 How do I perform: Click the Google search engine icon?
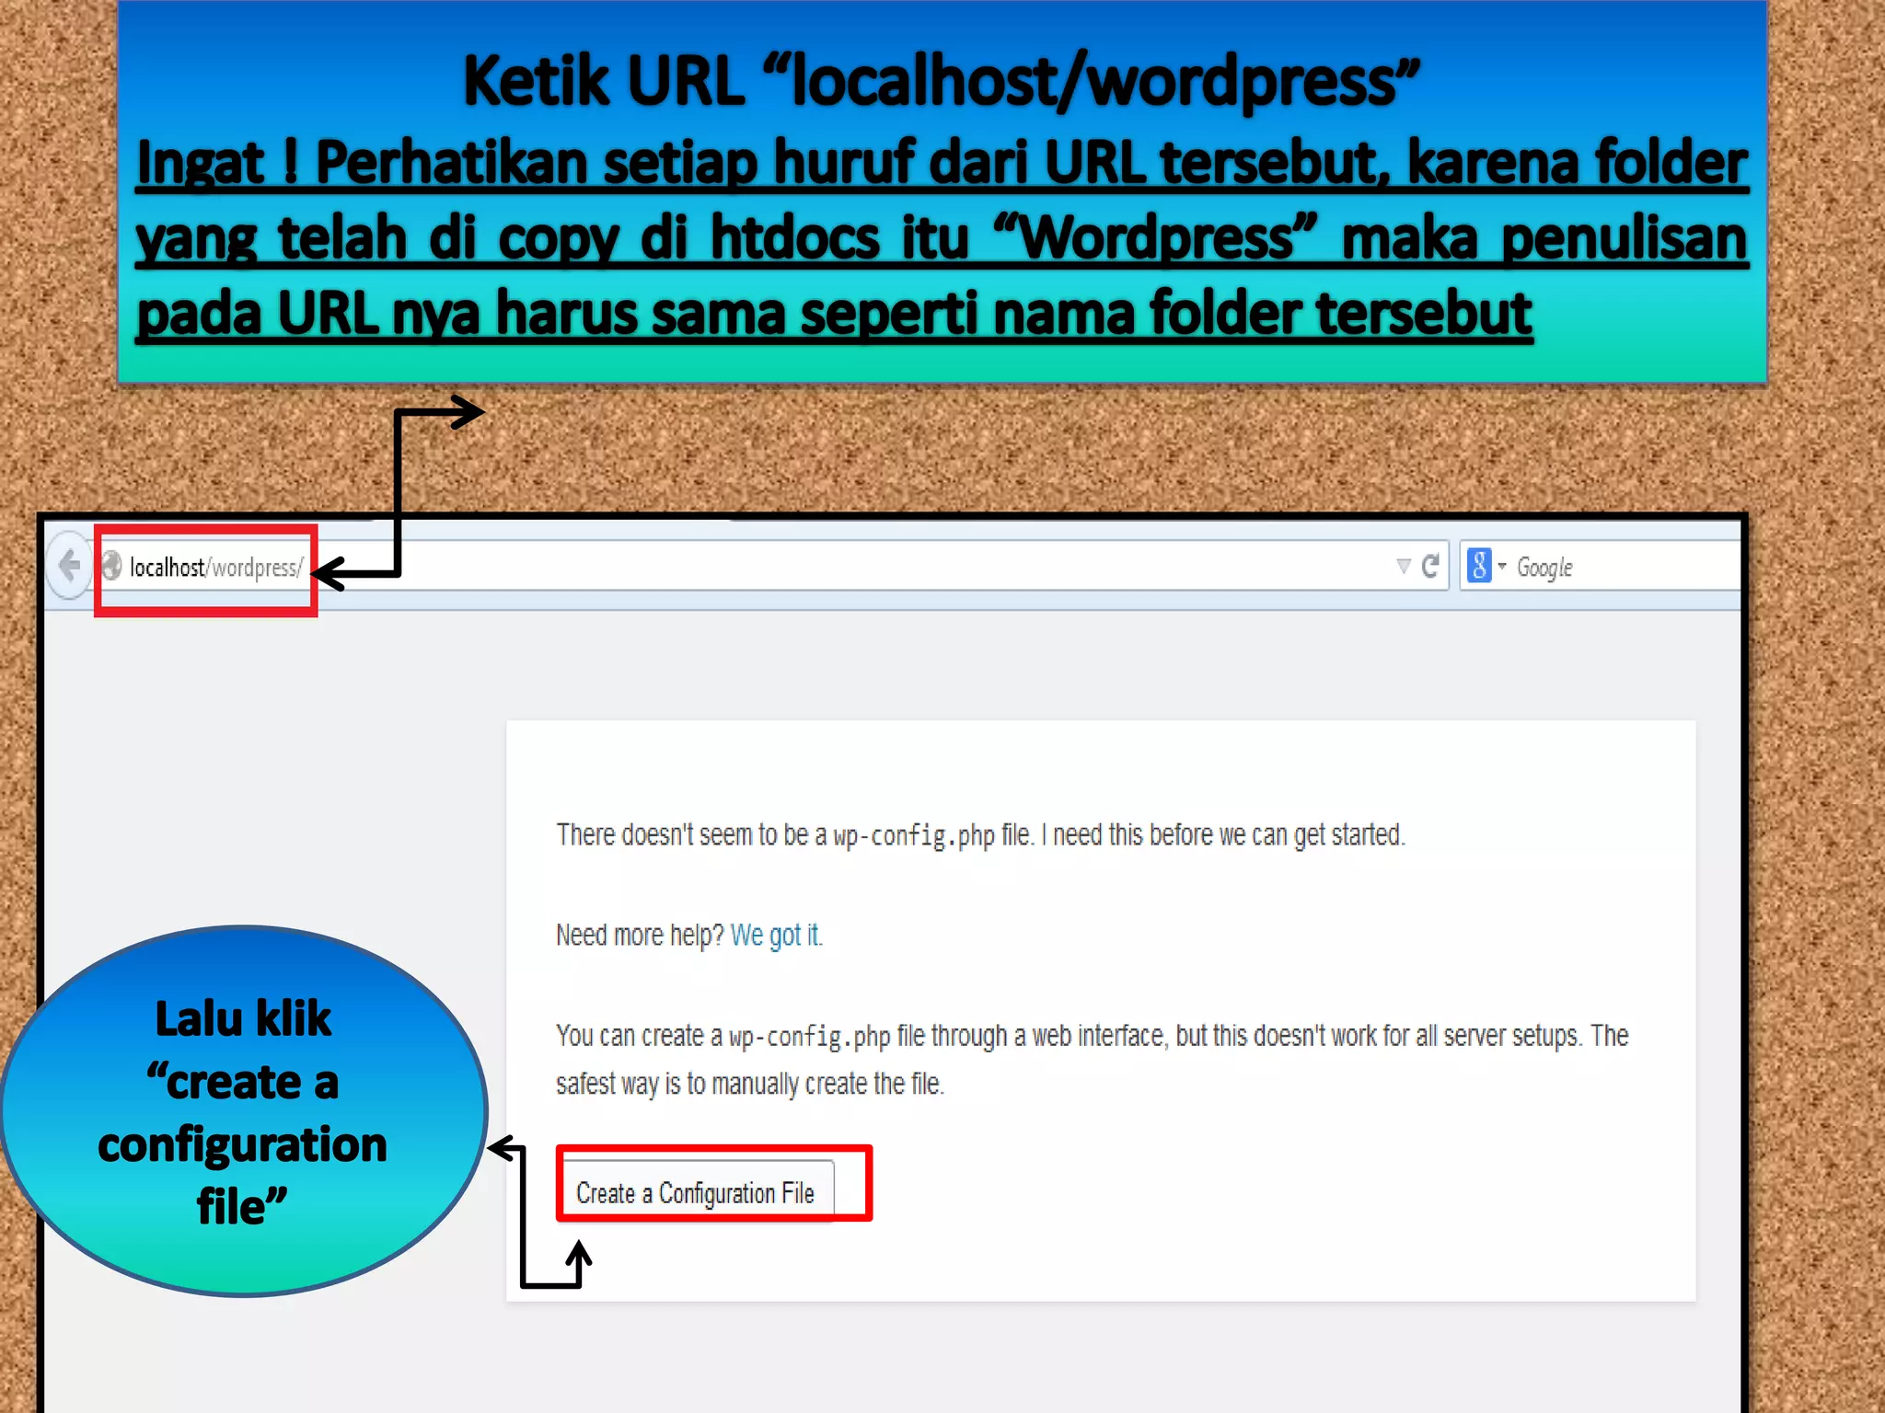pyautogui.click(x=1479, y=566)
